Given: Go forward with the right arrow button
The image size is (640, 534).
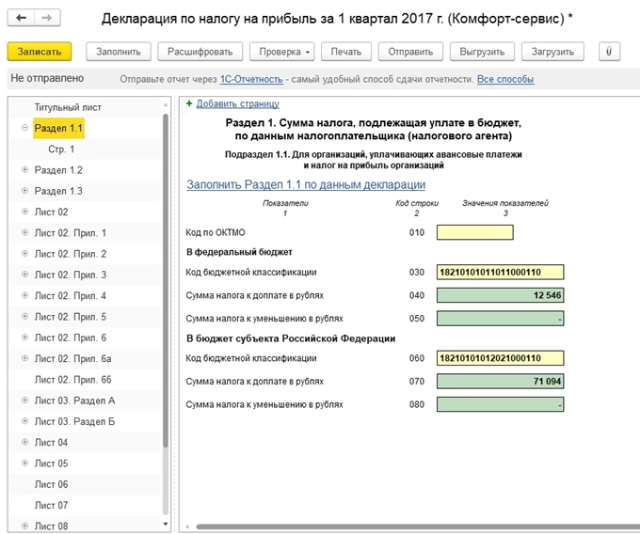Looking at the screenshot, I should point(47,18).
